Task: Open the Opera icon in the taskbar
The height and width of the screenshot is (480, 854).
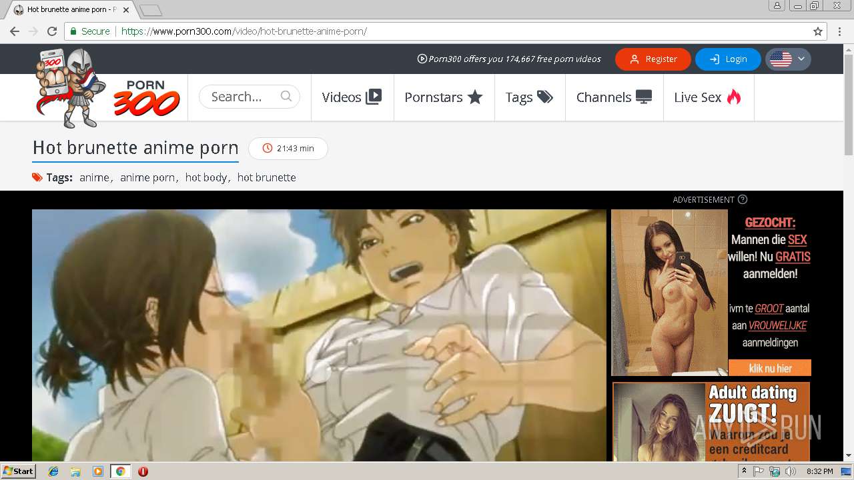Action: point(143,471)
